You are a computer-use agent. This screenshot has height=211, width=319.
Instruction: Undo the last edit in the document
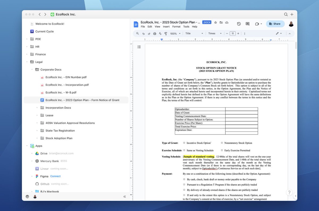click(144, 33)
